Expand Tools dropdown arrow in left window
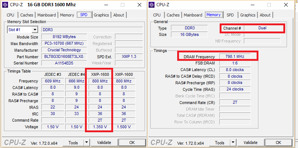The height and width of the screenshot is (148, 298). point(86,143)
